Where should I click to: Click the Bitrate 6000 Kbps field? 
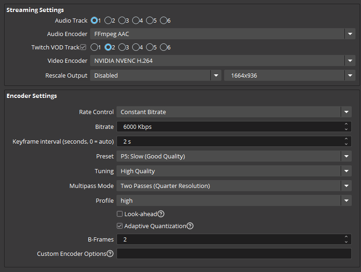pos(234,127)
